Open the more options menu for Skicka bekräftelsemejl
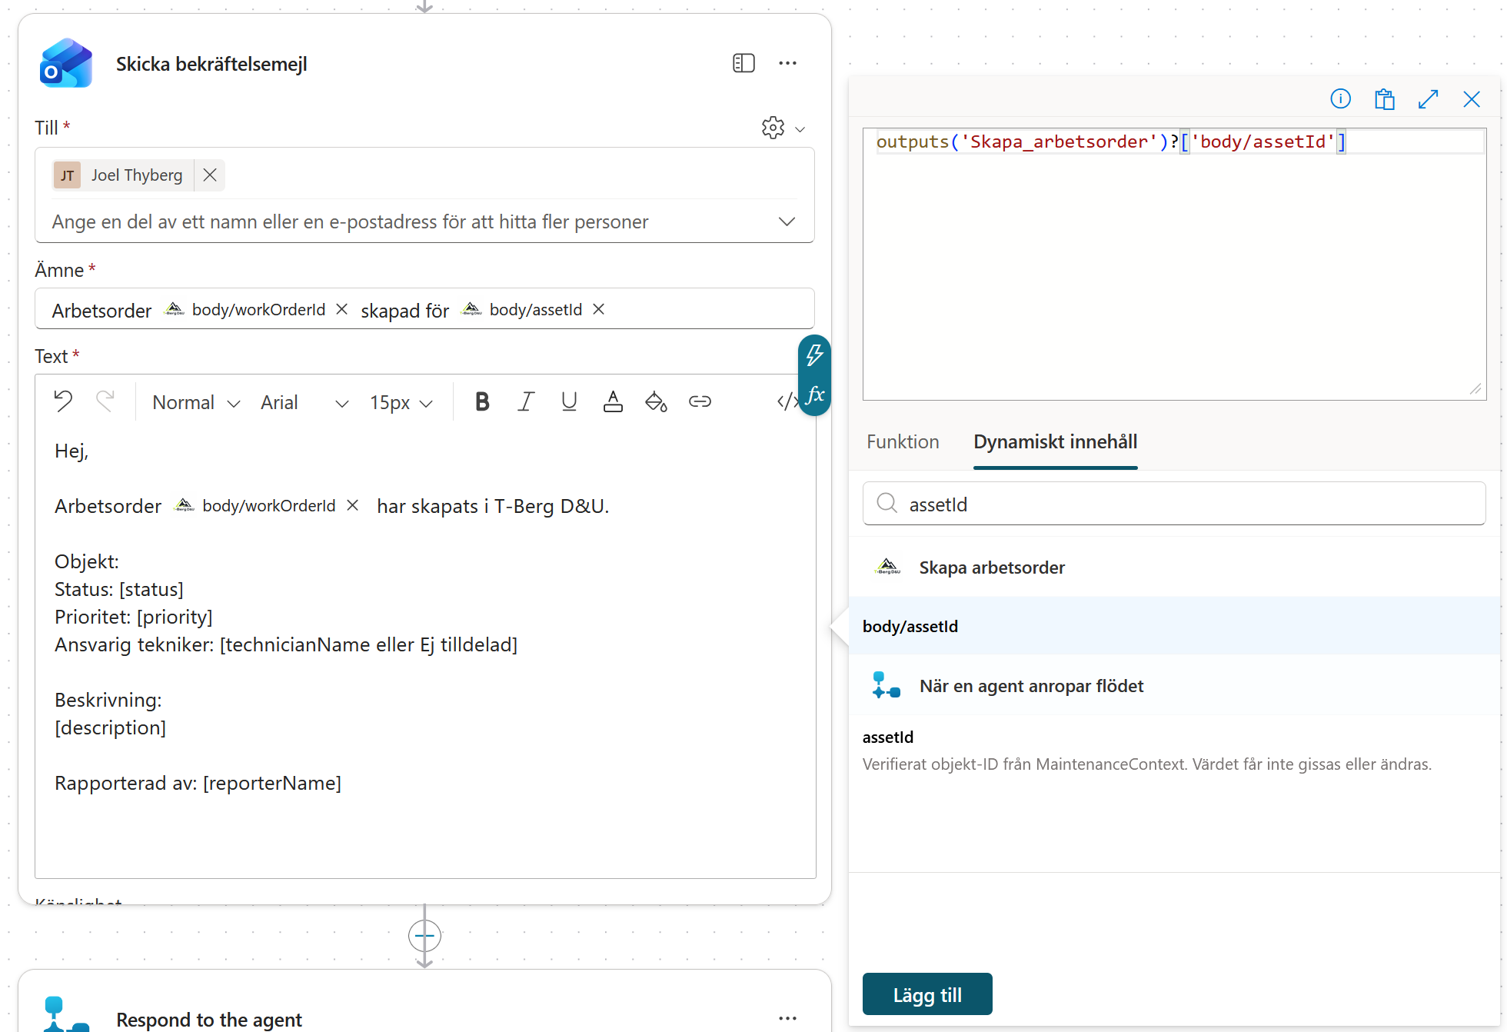Screen dimensions: 1507x1032 (x=787, y=63)
